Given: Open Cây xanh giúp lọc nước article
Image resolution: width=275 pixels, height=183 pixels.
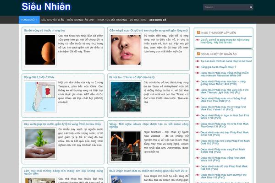Looking at the screenshot, I should point(62,124).
